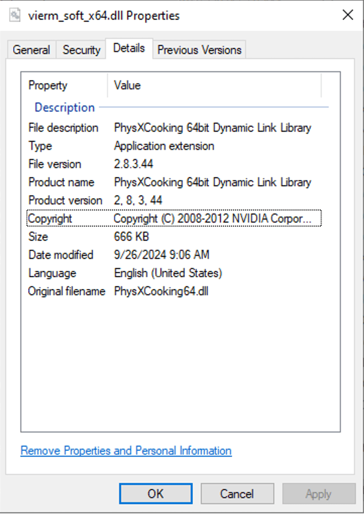Click the value PhysXCooking64.dll

161,291
